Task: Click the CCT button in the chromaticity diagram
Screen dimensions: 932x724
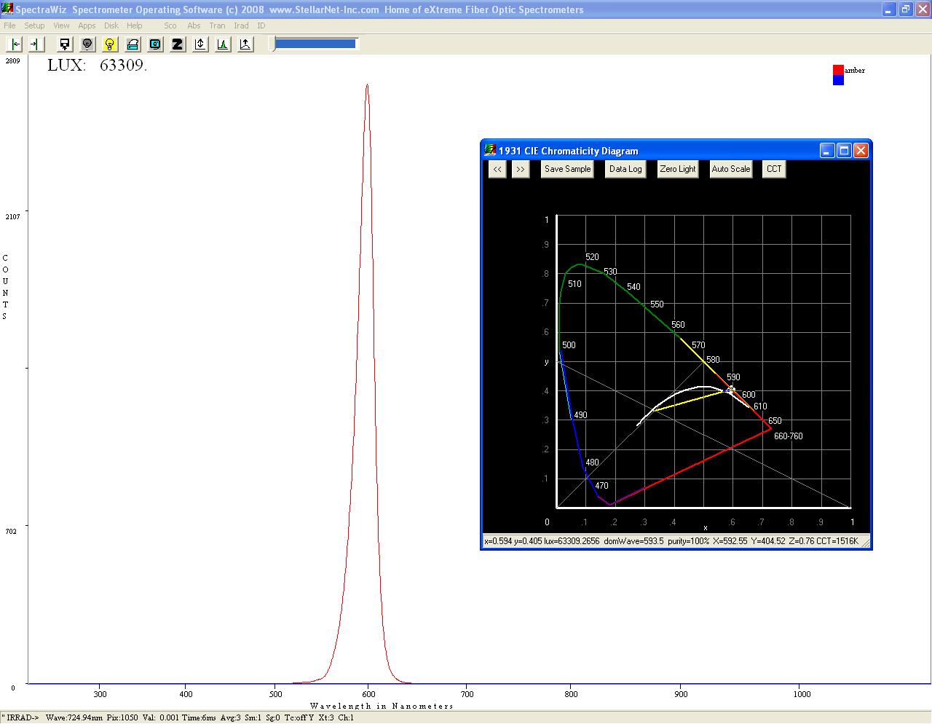Action: pos(773,169)
